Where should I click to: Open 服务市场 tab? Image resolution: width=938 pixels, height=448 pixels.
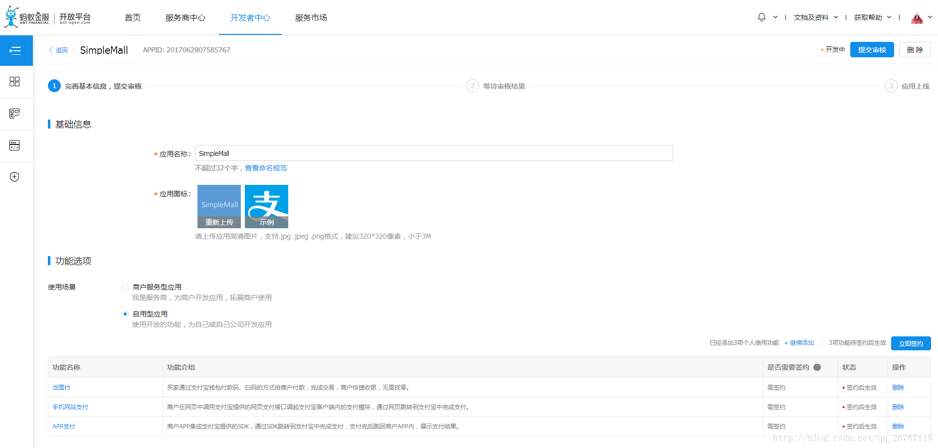[x=311, y=18]
